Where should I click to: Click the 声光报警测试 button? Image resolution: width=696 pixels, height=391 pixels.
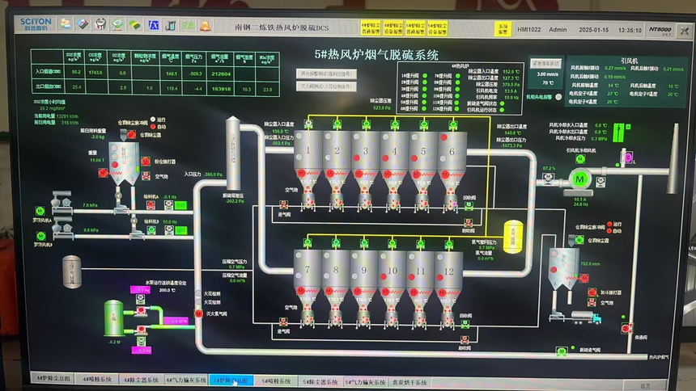point(326,74)
